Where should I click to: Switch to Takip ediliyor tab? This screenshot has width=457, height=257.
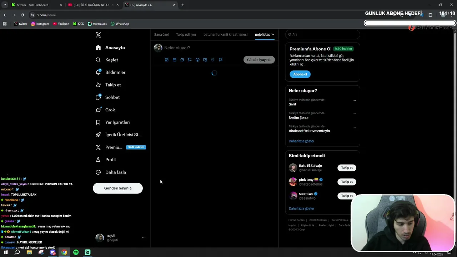(x=186, y=35)
